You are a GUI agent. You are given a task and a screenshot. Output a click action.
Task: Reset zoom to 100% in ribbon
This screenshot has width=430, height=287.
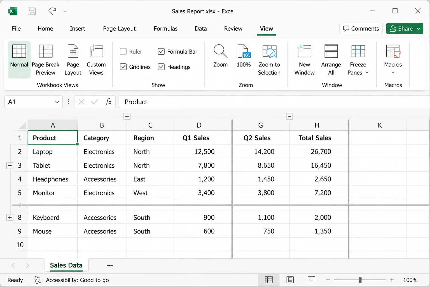244,56
